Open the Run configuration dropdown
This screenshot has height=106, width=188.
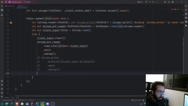(x=140, y=2)
